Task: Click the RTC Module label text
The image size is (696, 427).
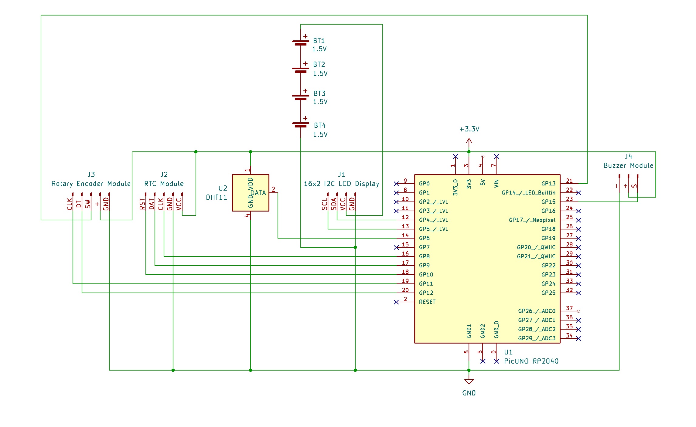Action: coord(164,184)
